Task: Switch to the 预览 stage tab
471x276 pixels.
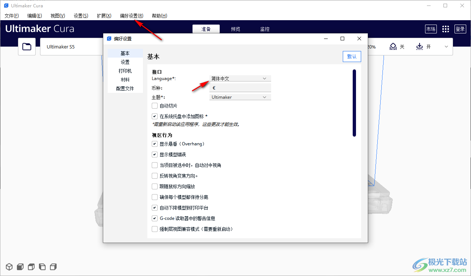Action: coord(235,29)
